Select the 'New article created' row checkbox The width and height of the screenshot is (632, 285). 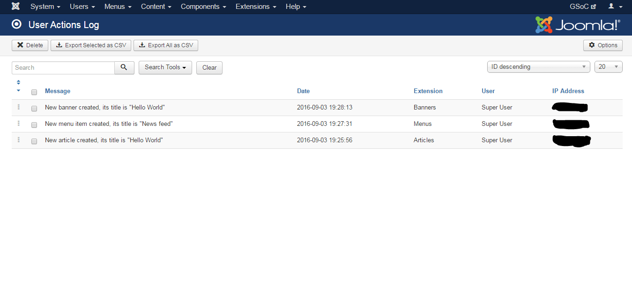coord(34,141)
